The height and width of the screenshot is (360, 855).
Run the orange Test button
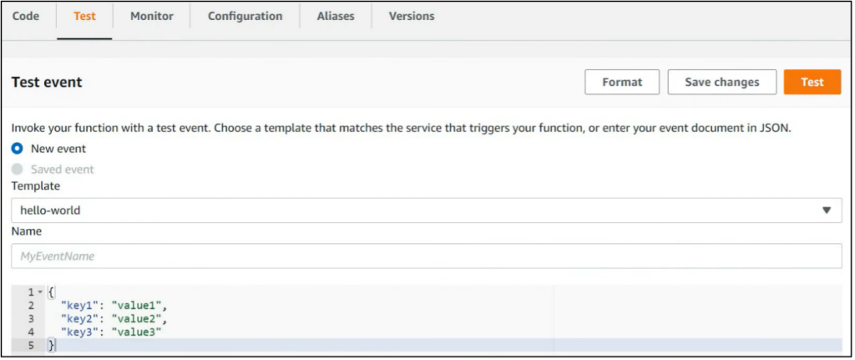(812, 82)
